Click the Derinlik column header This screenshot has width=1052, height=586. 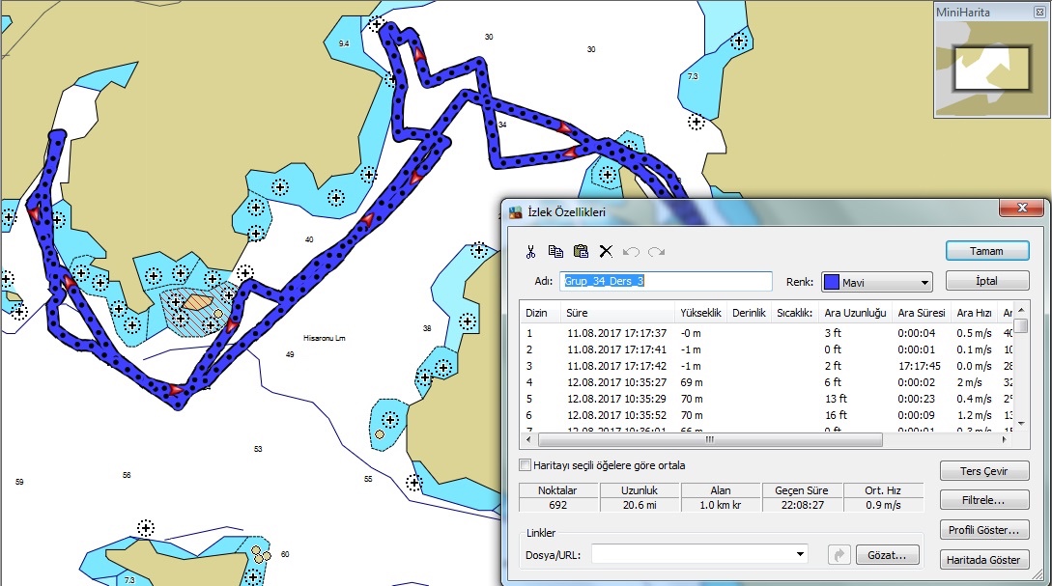click(x=749, y=313)
